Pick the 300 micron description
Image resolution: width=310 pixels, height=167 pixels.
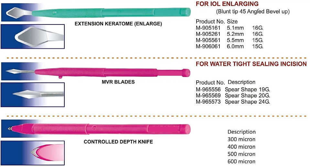241,139
